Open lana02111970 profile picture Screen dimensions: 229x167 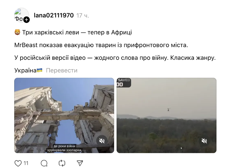click(21, 15)
